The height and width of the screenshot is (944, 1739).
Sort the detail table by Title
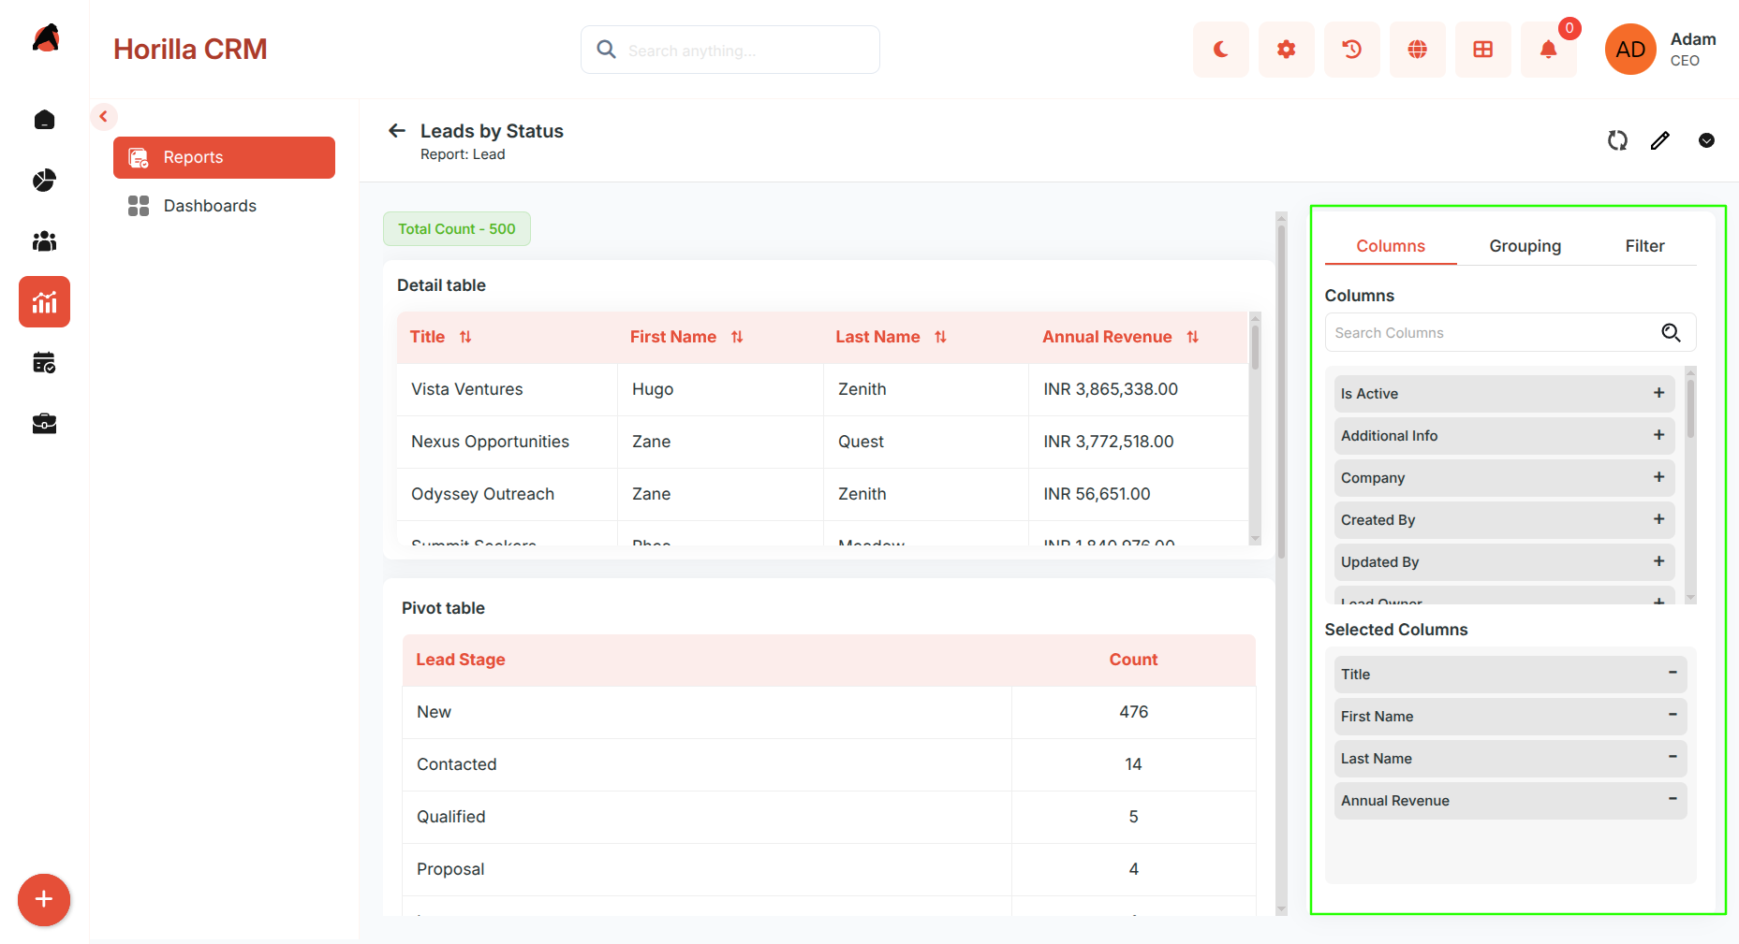[x=465, y=337]
